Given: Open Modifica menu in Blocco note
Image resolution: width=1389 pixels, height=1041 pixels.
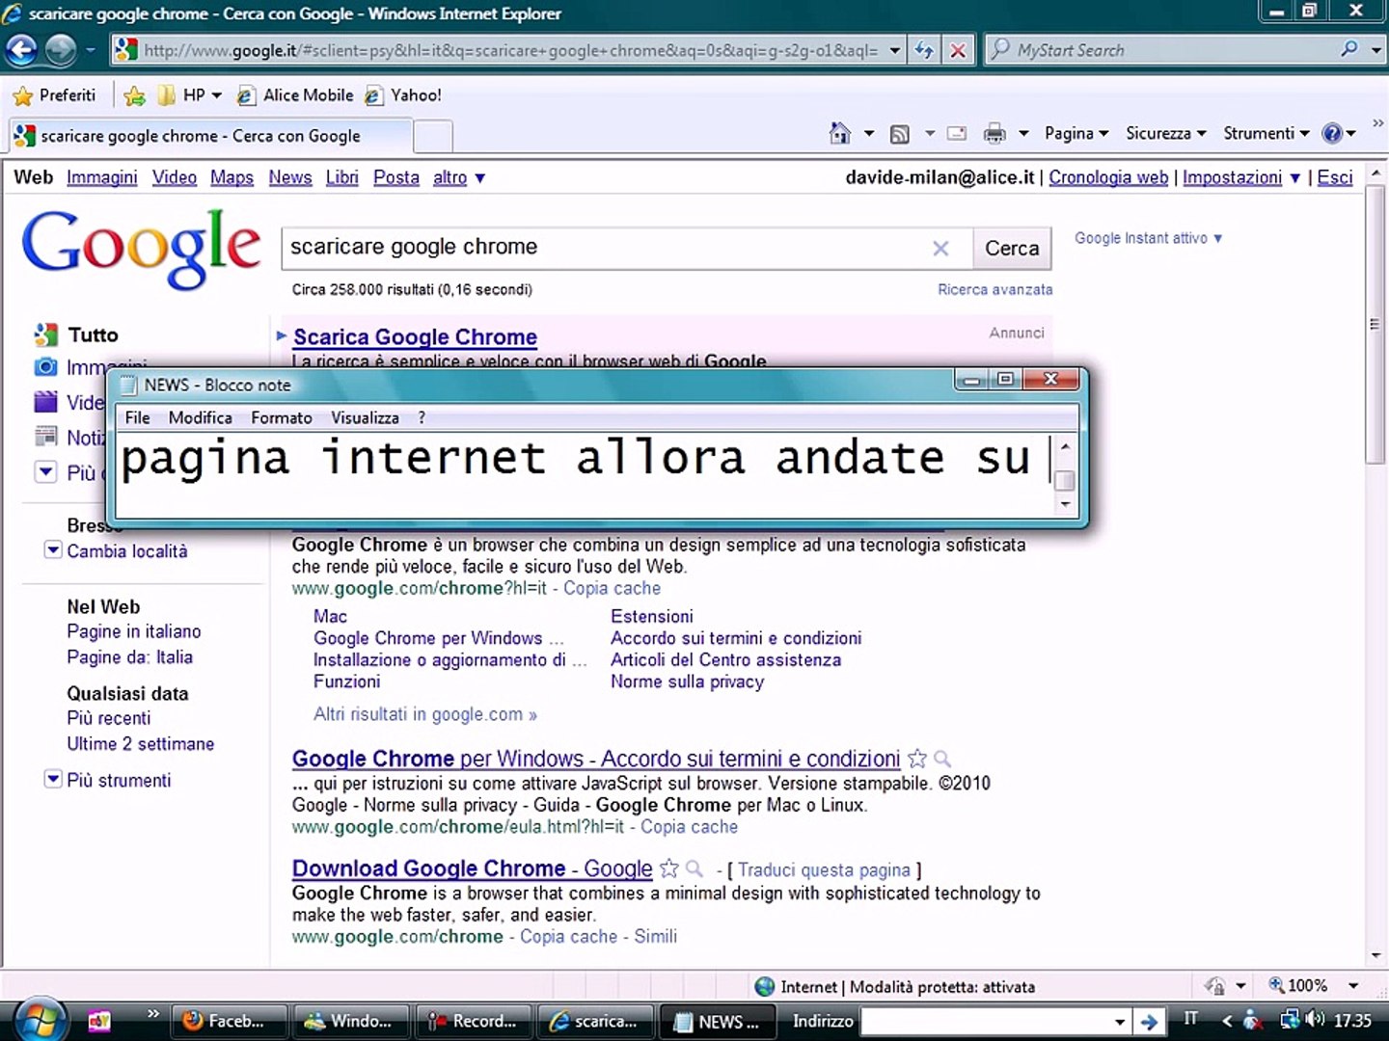Looking at the screenshot, I should 201,417.
